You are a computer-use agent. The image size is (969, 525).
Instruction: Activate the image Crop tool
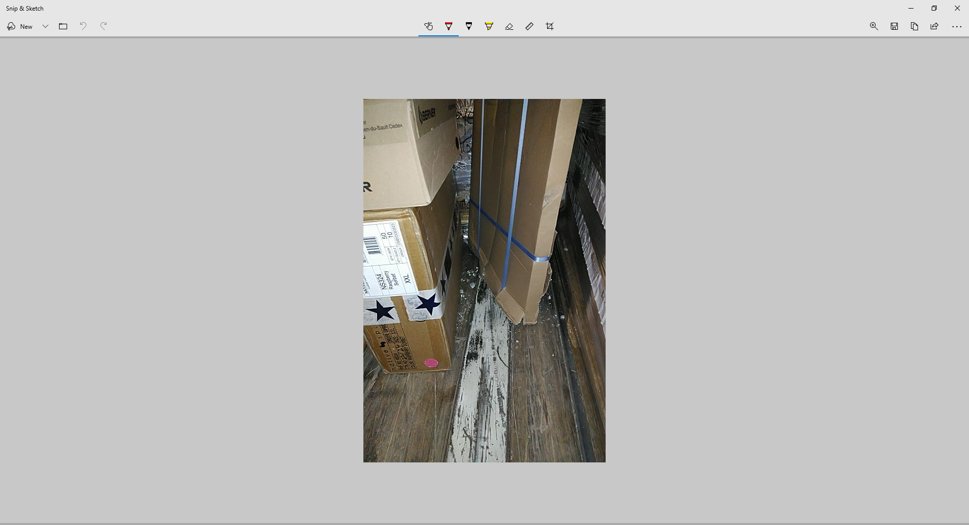click(550, 26)
